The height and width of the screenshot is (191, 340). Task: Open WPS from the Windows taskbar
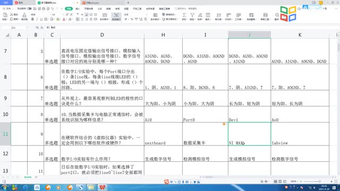[x=103, y=187]
